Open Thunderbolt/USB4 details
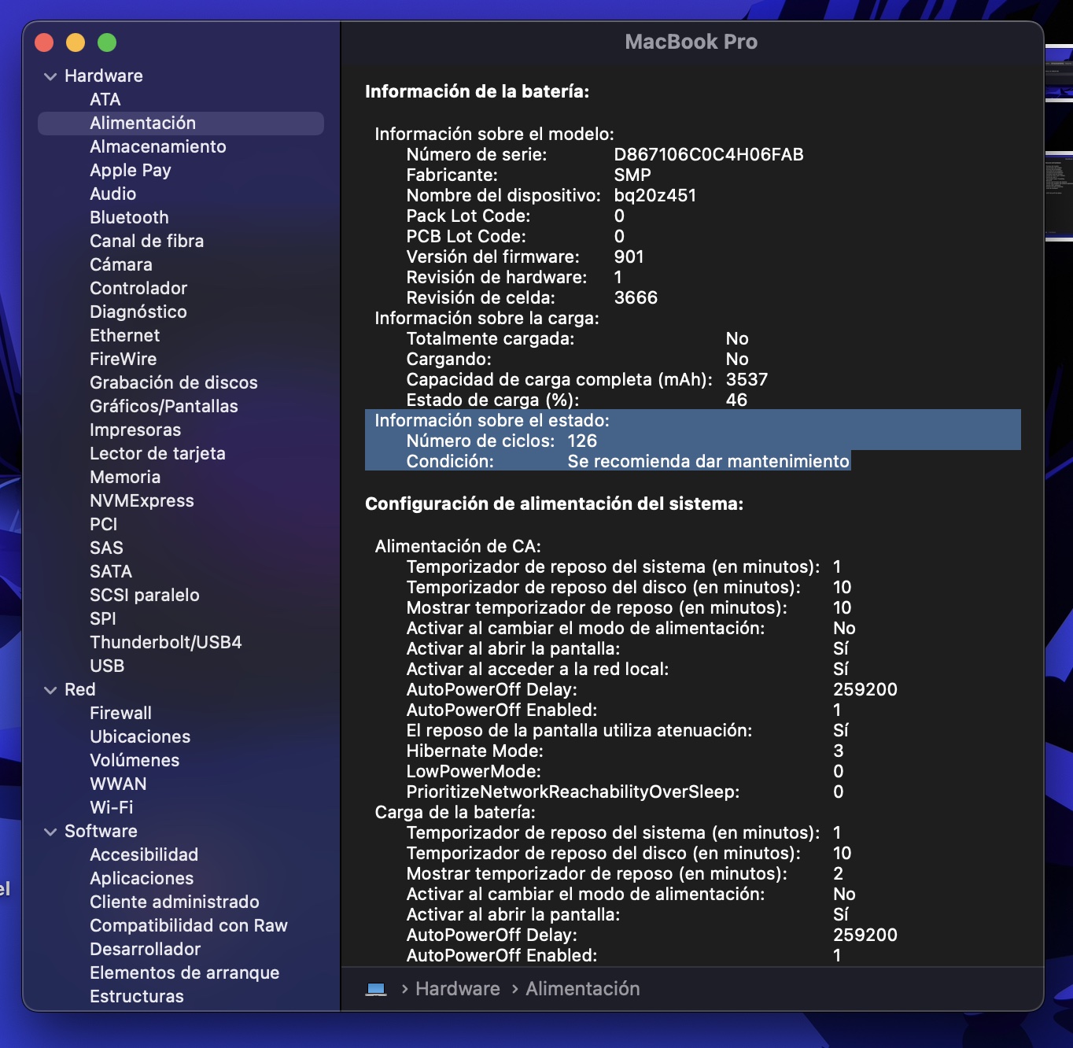1073x1048 pixels. (165, 643)
